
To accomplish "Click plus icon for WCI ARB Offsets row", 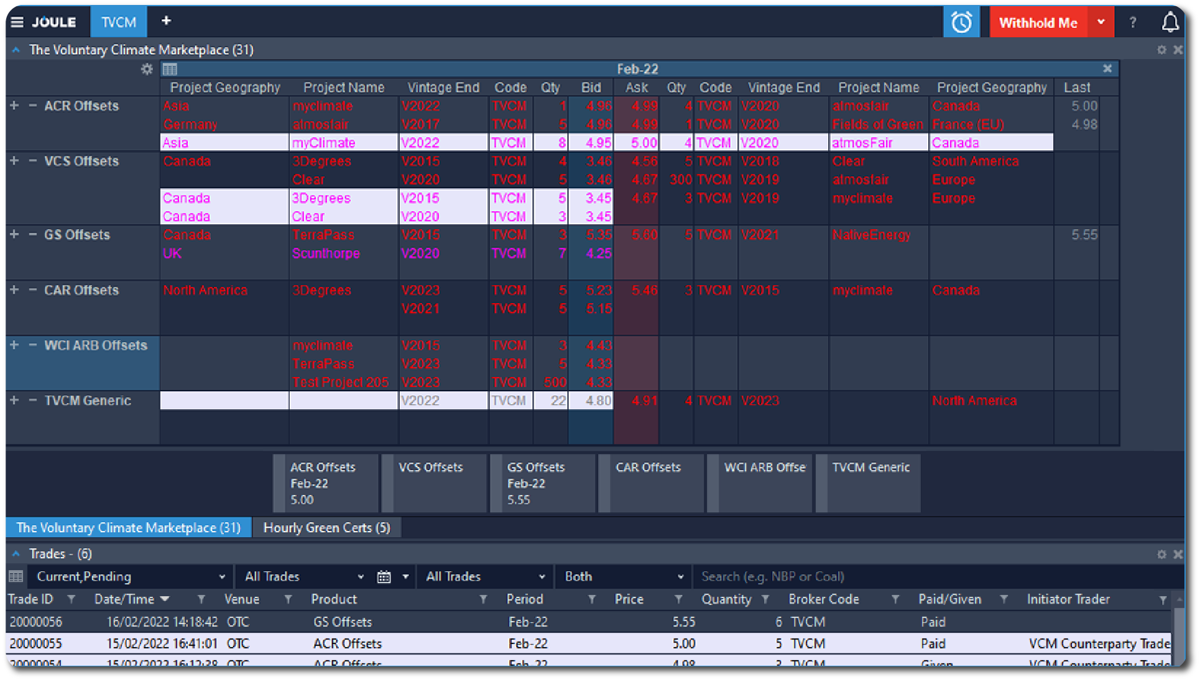I will [14, 345].
